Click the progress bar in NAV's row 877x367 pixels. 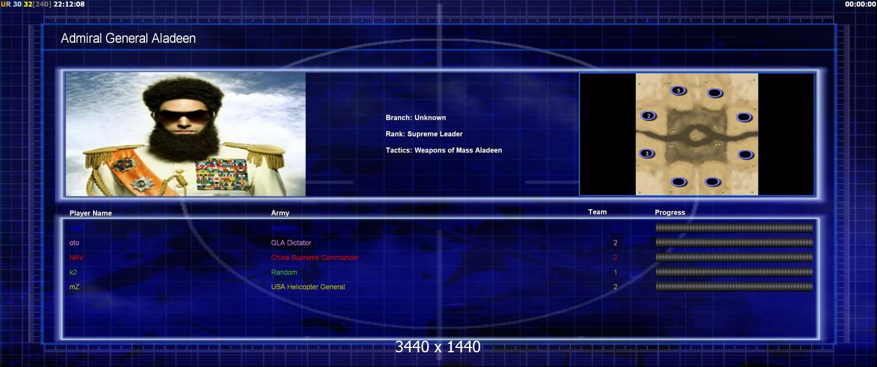(734, 258)
